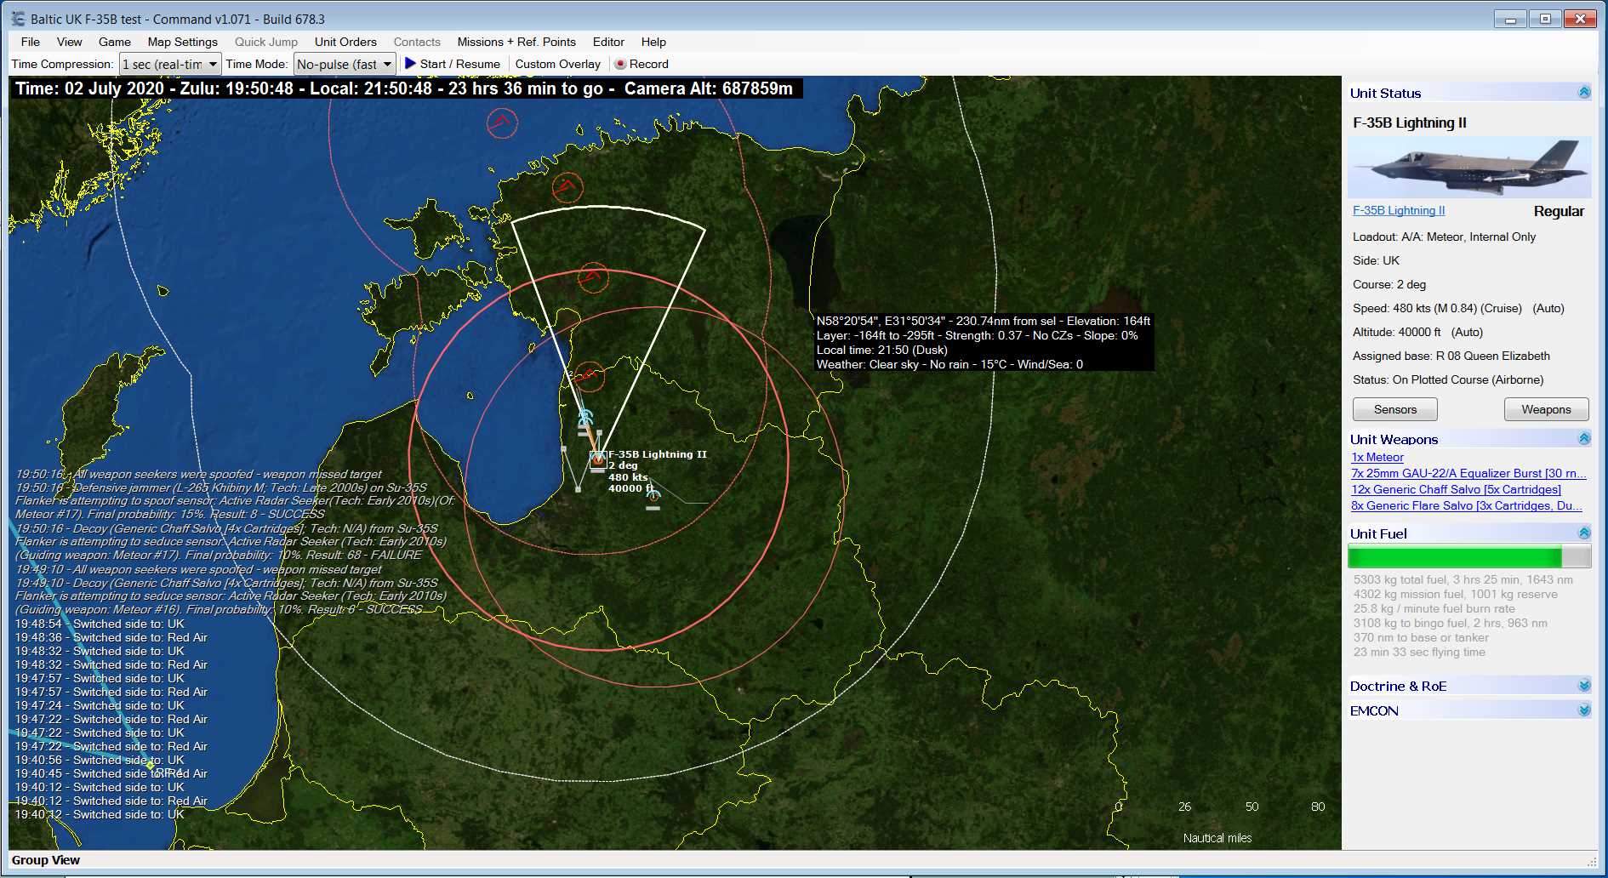Select the northernmost hostile contact over the sea
Viewport: 1608px width, 878px height.
[x=502, y=123]
